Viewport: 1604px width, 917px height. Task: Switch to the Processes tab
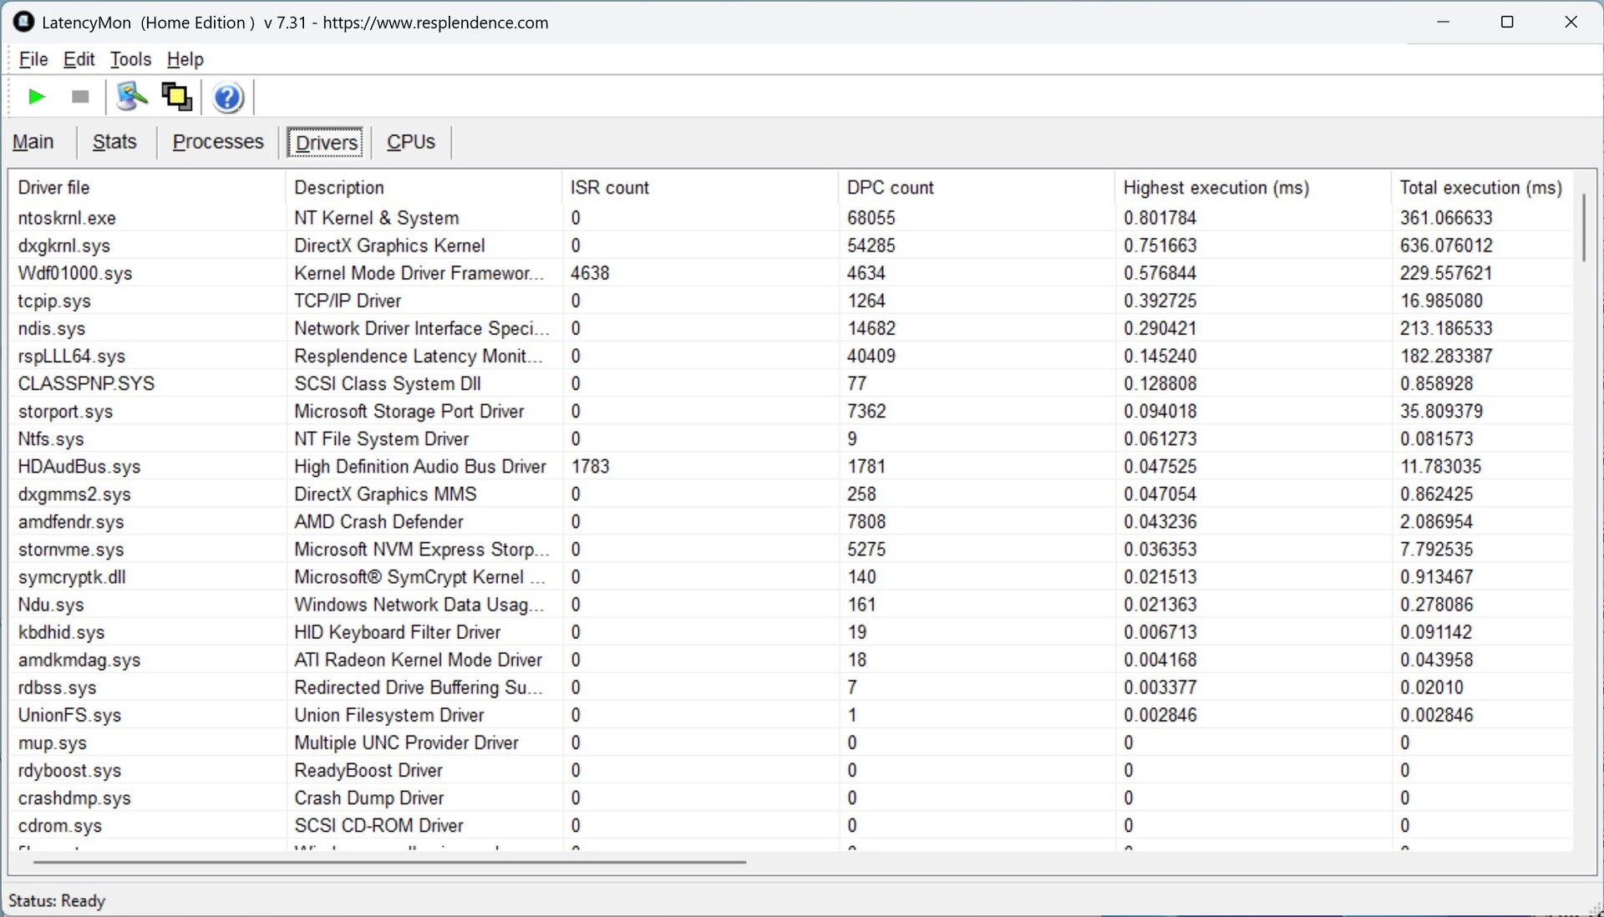pyautogui.click(x=218, y=142)
